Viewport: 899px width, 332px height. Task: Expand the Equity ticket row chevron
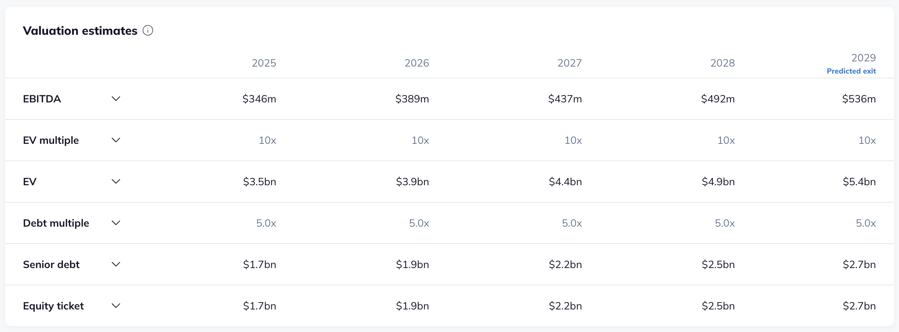[x=116, y=306]
